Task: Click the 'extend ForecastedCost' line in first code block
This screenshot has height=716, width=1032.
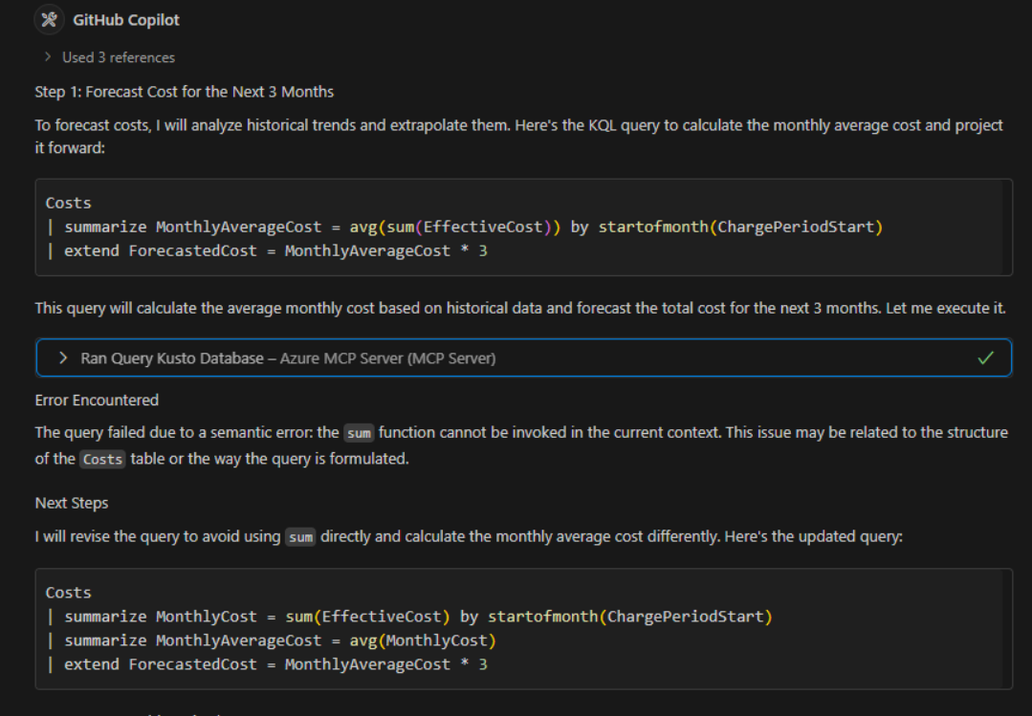Action: tap(267, 251)
